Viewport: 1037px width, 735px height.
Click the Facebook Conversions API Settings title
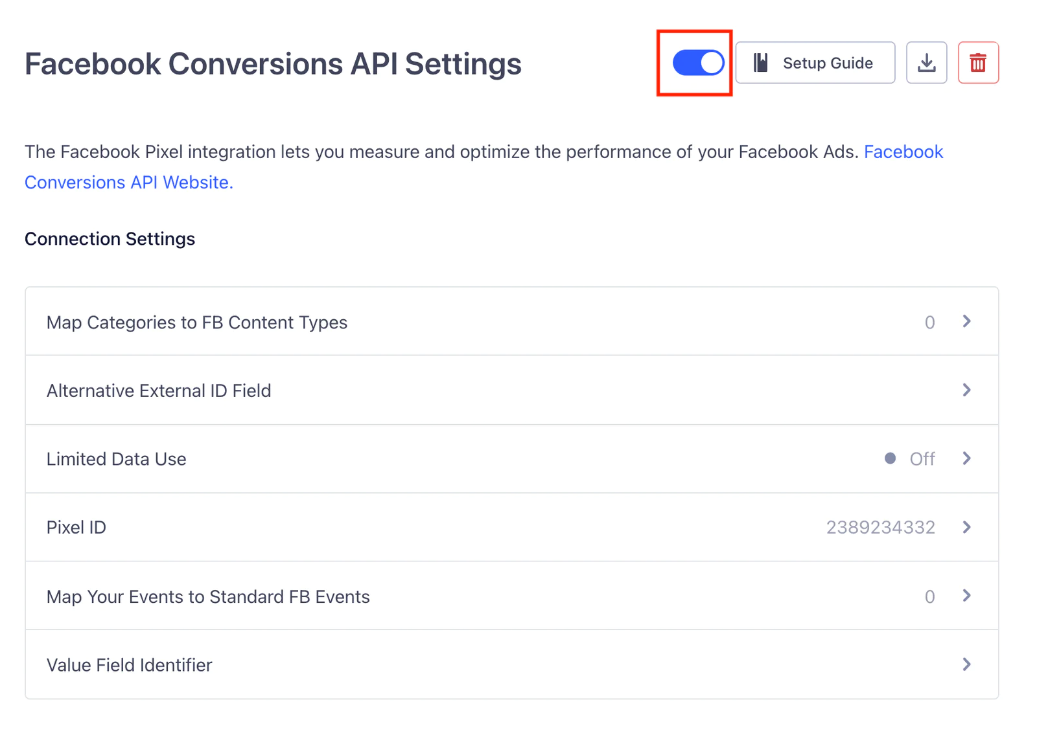click(273, 63)
